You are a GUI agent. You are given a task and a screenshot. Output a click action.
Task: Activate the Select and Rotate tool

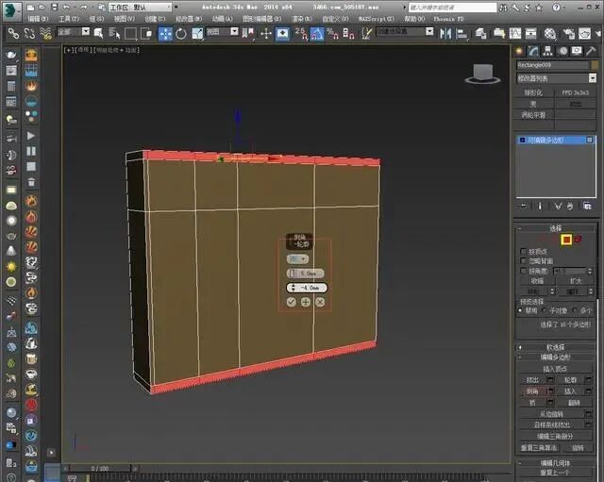pos(181,34)
